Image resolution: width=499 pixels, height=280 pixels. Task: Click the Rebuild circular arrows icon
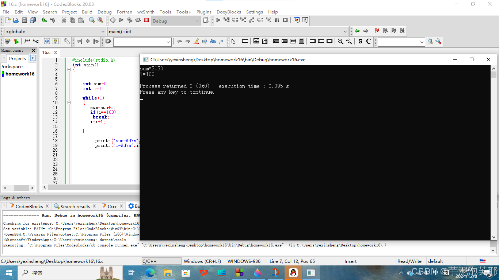[x=138, y=20]
